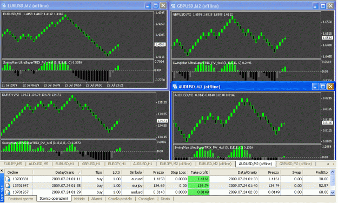Click the order icon for 13701547

pos(8,186)
